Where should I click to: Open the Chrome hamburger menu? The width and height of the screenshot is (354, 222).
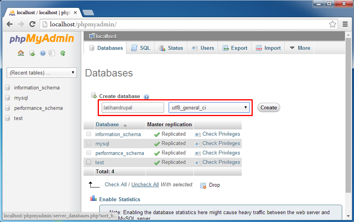[x=345, y=24]
